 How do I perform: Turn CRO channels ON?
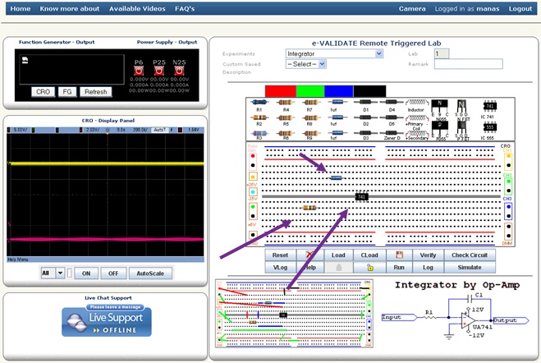point(86,273)
